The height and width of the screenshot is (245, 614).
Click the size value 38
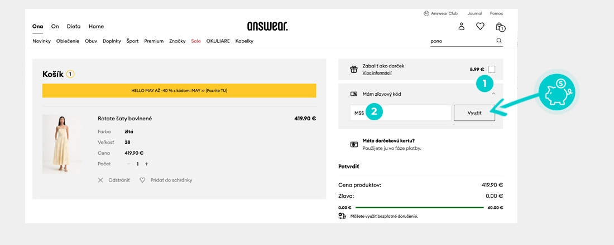tap(127, 142)
